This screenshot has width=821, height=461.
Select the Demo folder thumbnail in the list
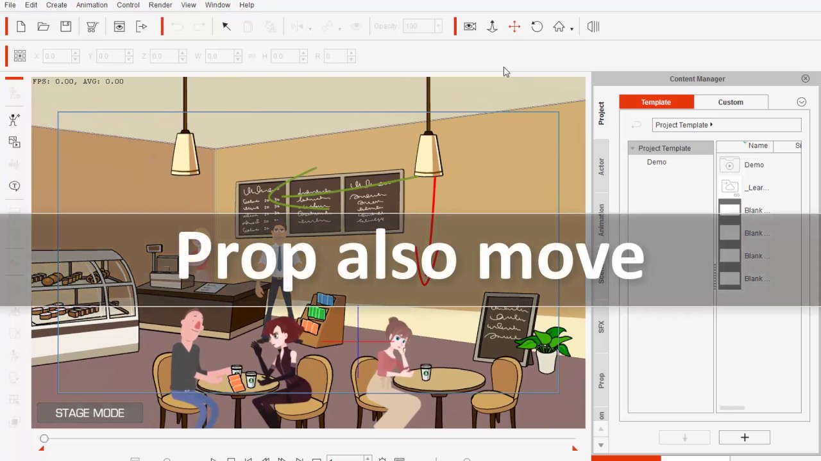click(729, 165)
